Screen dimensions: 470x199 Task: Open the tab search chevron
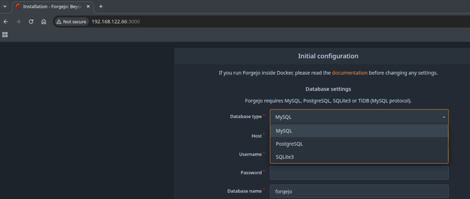click(x=5, y=6)
